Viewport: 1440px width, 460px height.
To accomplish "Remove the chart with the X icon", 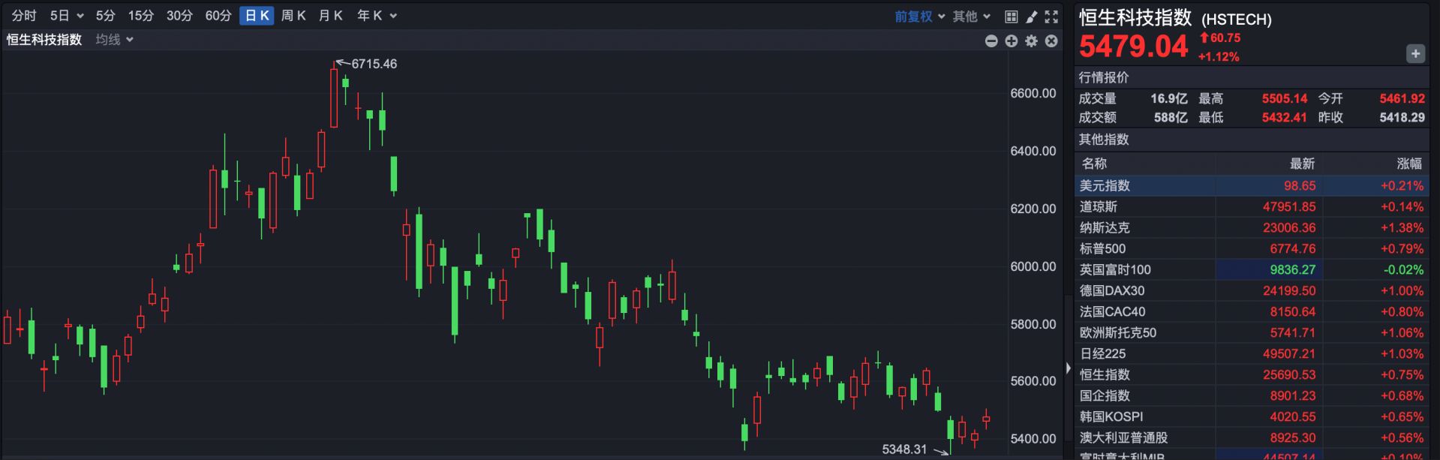I will click(x=1051, y=41).
